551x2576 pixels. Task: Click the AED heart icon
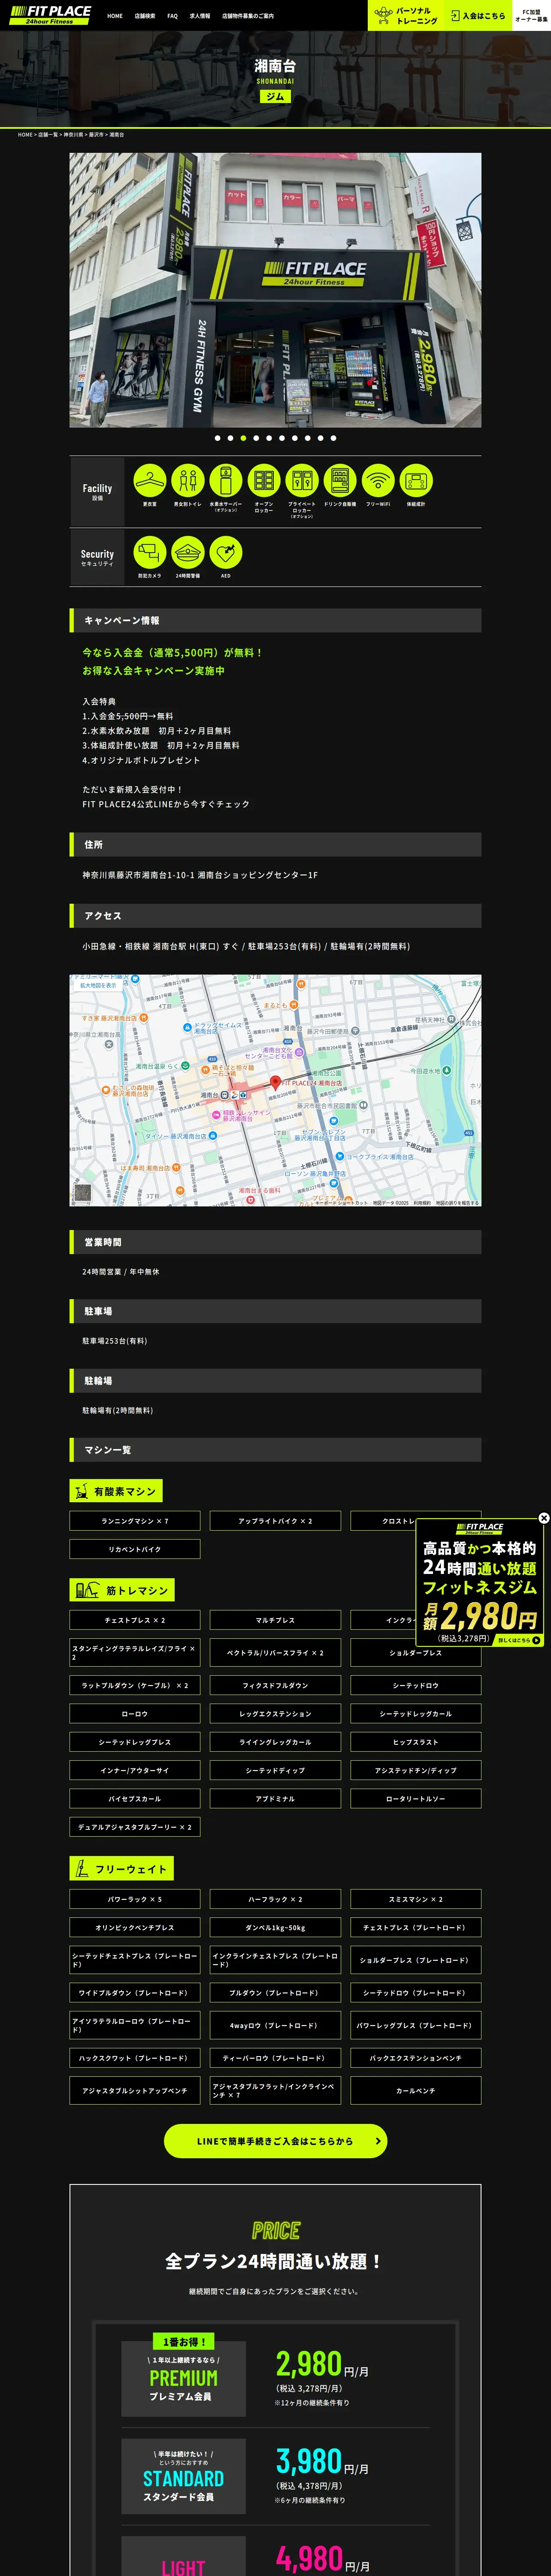[226, 553]
